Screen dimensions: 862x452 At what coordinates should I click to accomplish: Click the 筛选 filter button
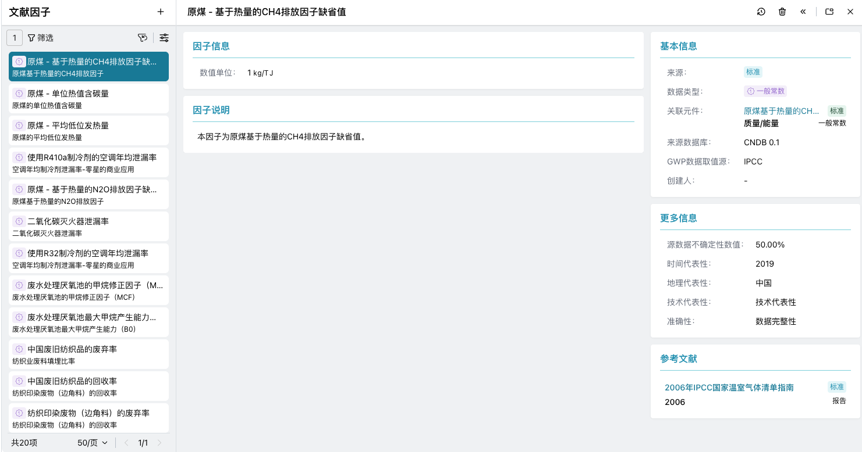40,38
